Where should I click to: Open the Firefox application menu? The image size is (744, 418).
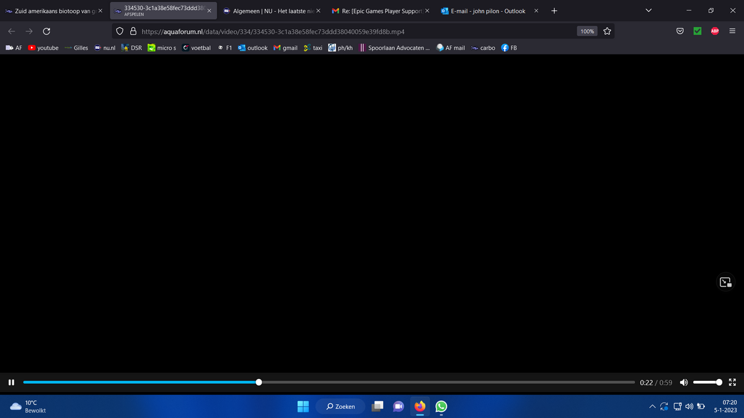pyautogui.click(x=732, y=31)
